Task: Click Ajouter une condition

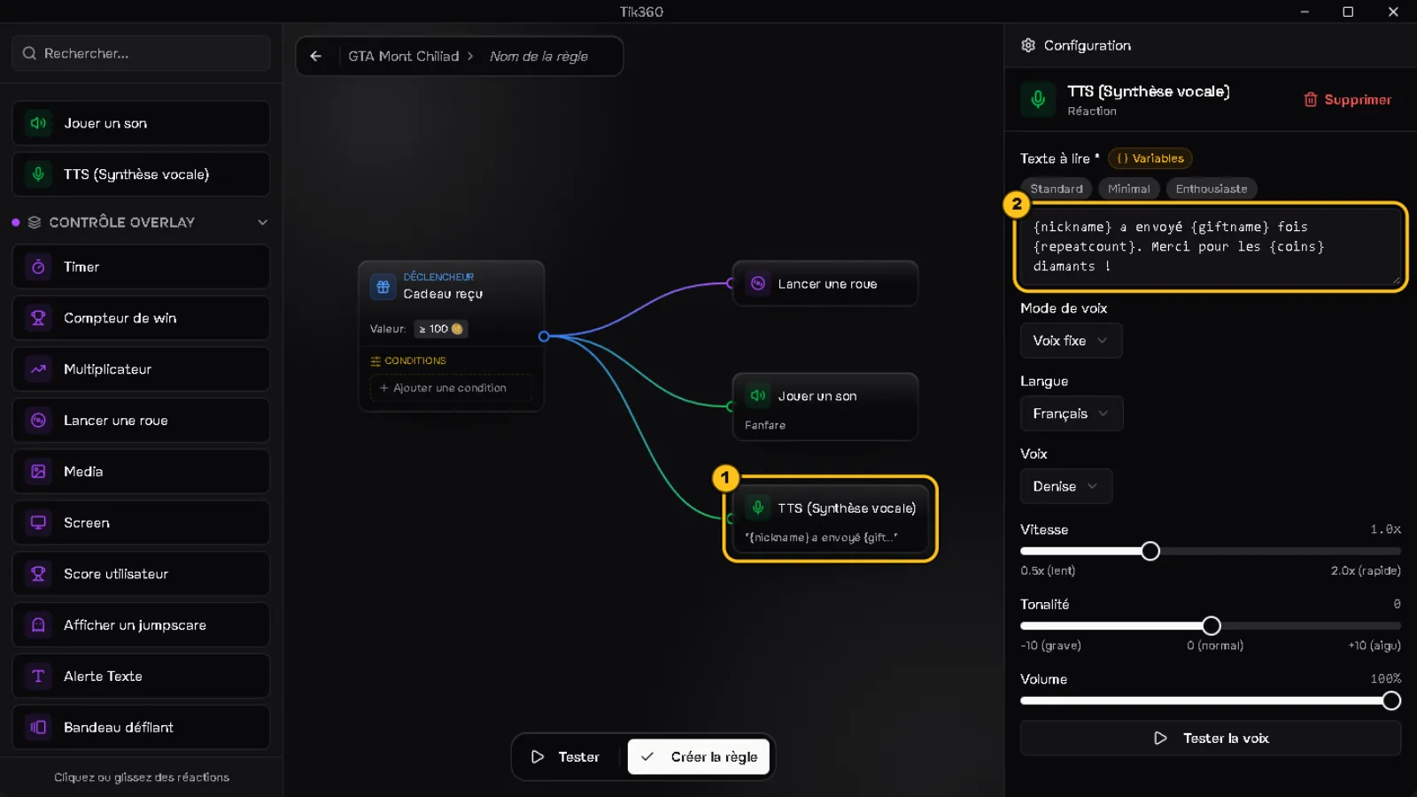Action: click(x=451, y=388)
